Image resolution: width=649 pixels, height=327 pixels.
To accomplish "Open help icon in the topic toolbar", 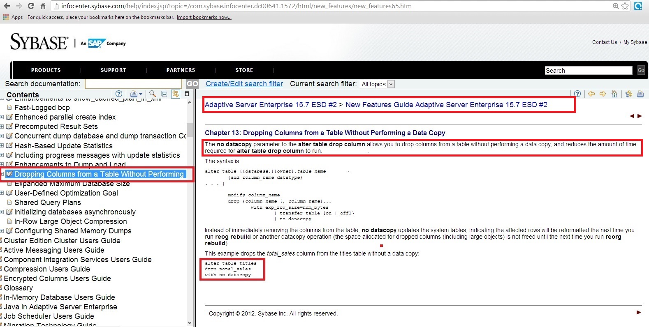I will (x=577, y=94).
